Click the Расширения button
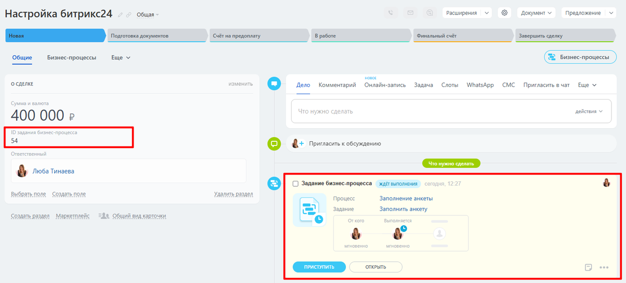 click(462, 13)
